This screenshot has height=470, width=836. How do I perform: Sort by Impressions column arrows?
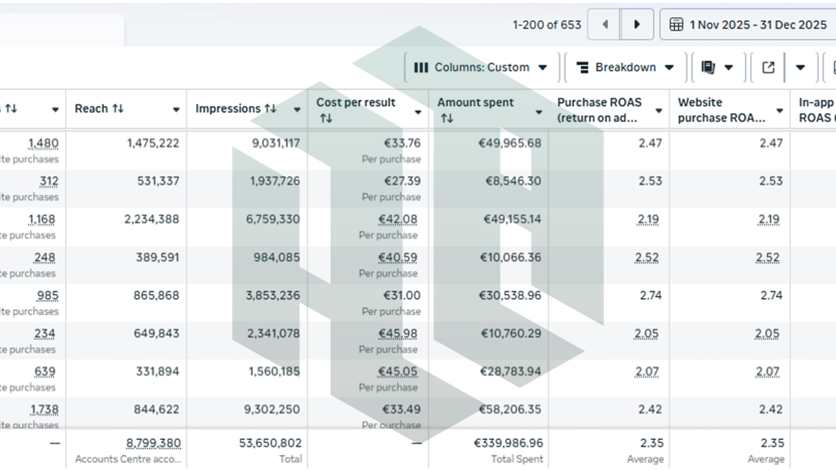click(270, 108)
